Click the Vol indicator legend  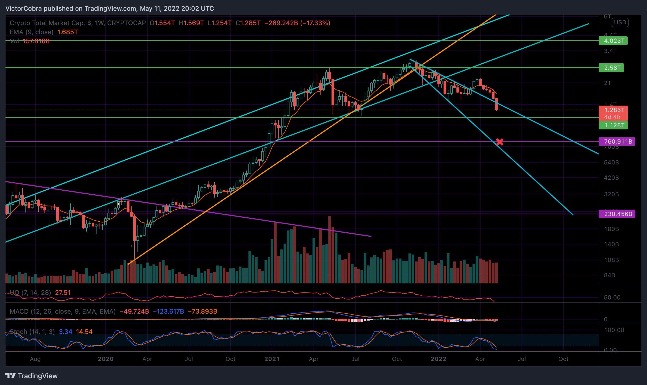click(x=14, y=41)
